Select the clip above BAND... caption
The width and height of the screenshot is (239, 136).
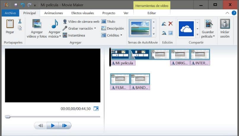pyautogui.click(x=140, y=79)
